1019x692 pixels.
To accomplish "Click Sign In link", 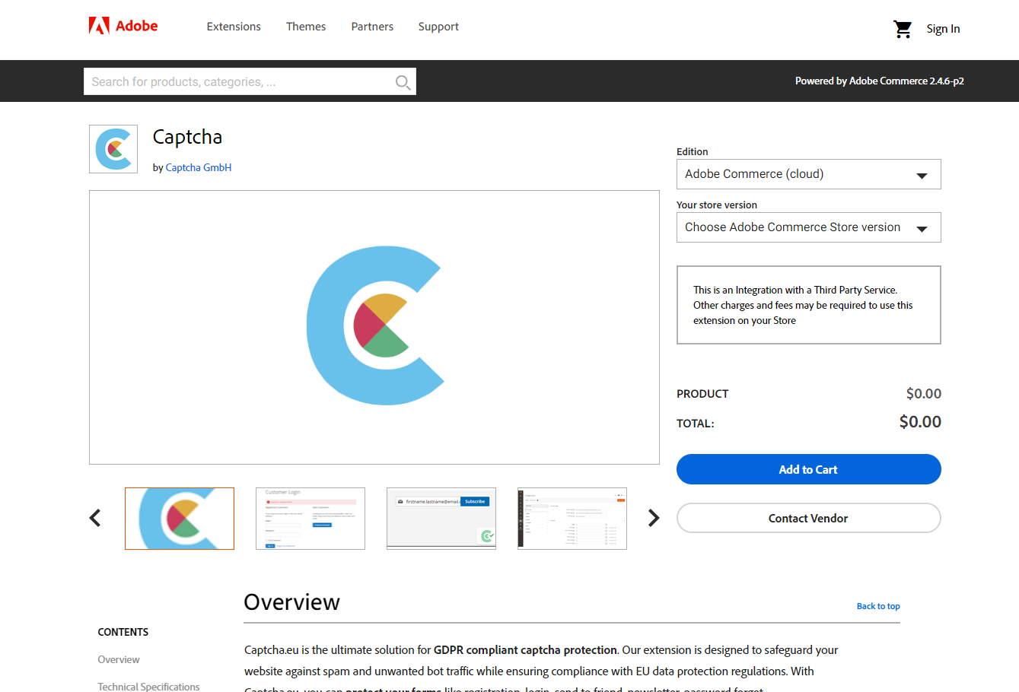I will click(943, 29).
